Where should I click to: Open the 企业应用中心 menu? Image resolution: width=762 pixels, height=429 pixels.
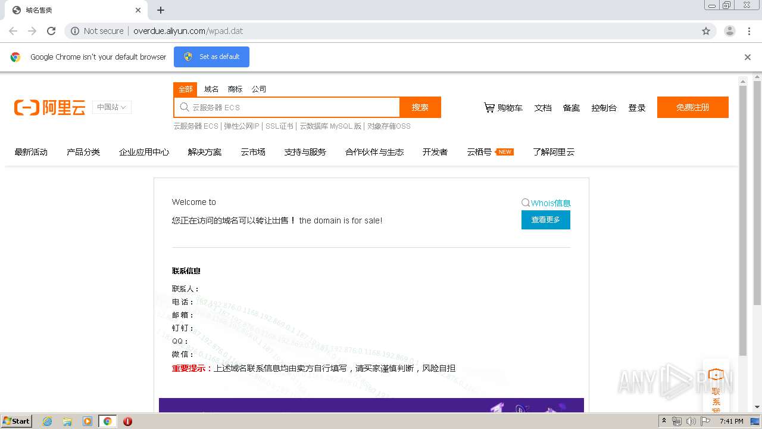(x=144, y=152)
